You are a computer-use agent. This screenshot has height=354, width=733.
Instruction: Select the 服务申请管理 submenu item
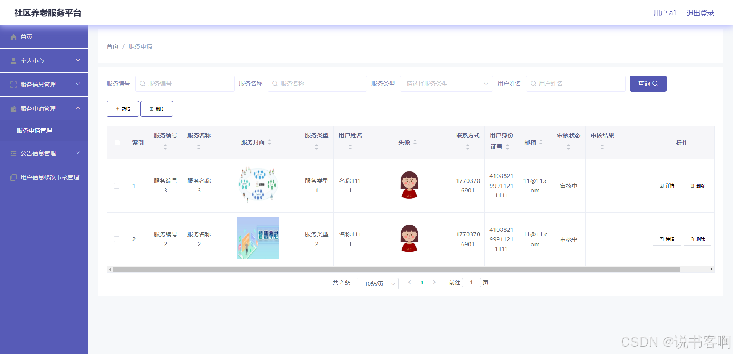click(x=35, y=130)
